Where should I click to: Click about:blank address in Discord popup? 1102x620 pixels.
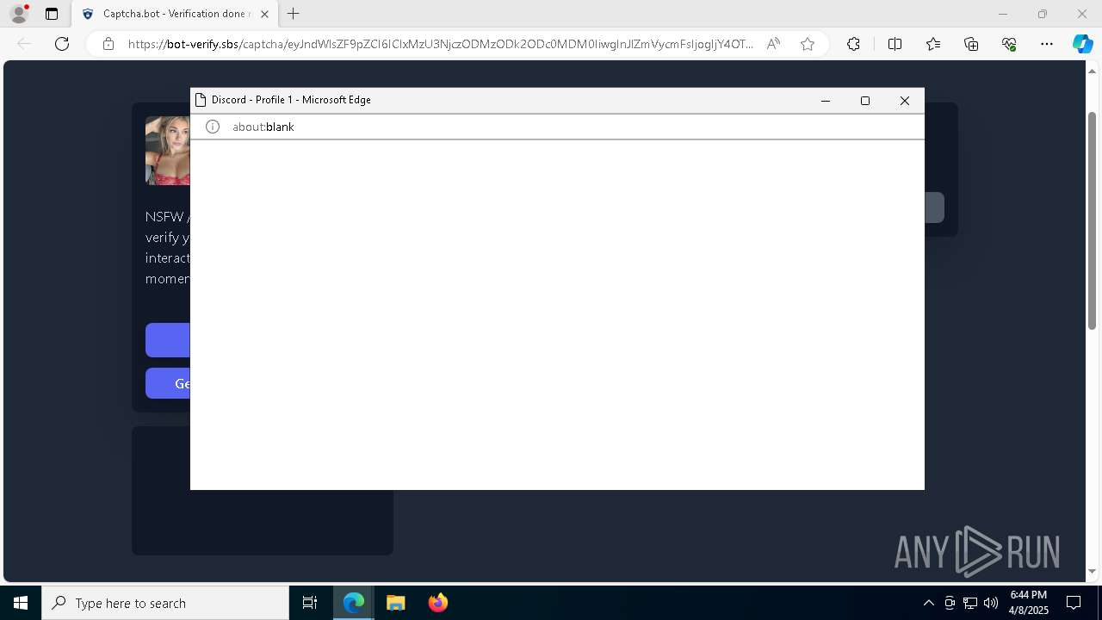tap(263, 127)
